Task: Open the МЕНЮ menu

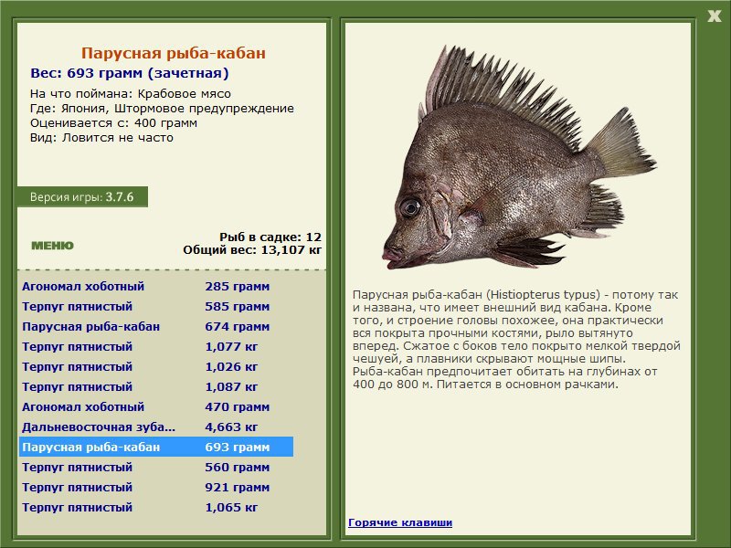Action: tap(52, 246)
